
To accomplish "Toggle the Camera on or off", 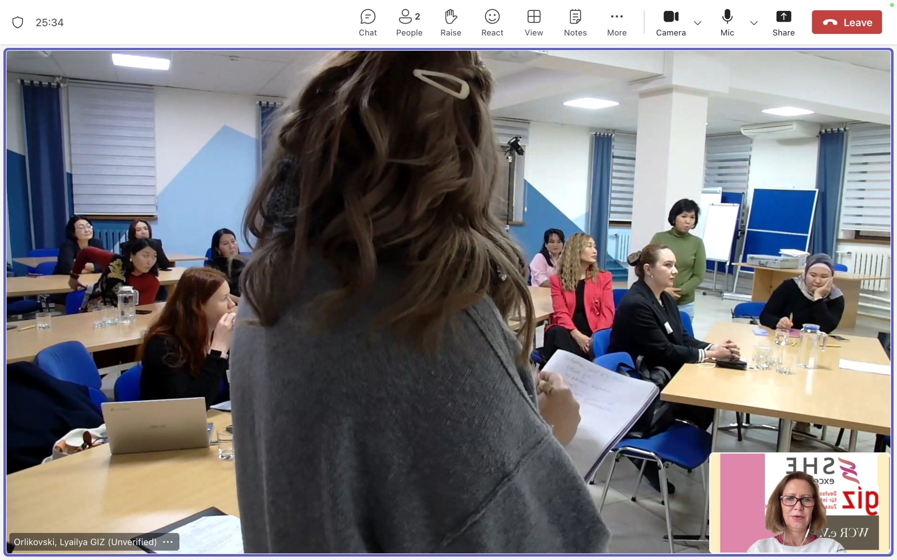I will coord(671,23).
